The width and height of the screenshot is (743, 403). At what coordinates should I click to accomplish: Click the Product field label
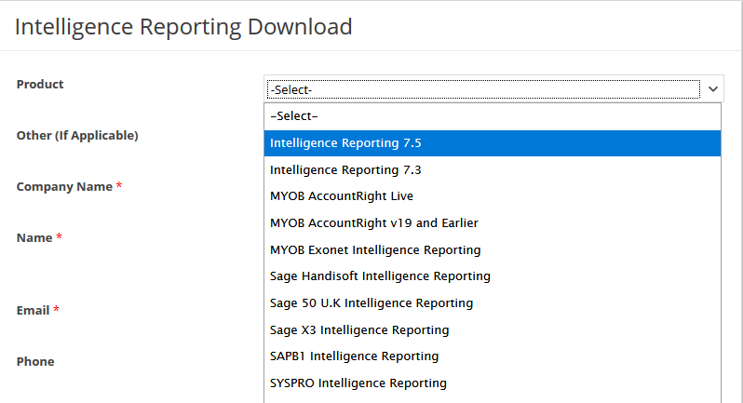[x=40, y=85]
